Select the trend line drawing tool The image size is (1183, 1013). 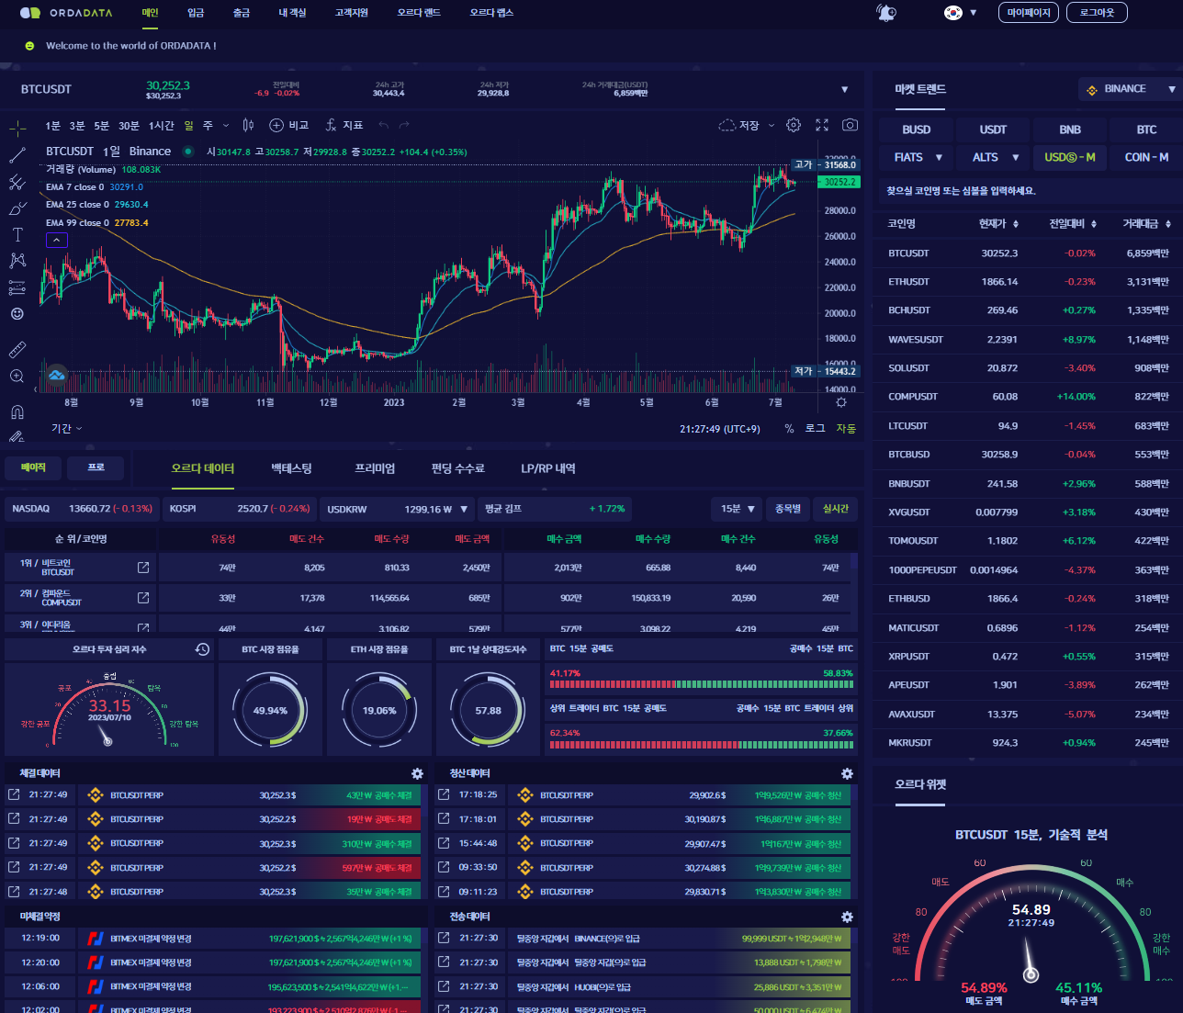(17, 155)
